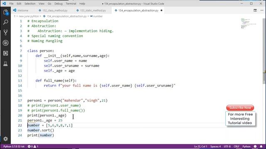Select the 154_encapsulation_abstraction.py tab
This screenshot has width=266, height=149.
coord(138,10)
